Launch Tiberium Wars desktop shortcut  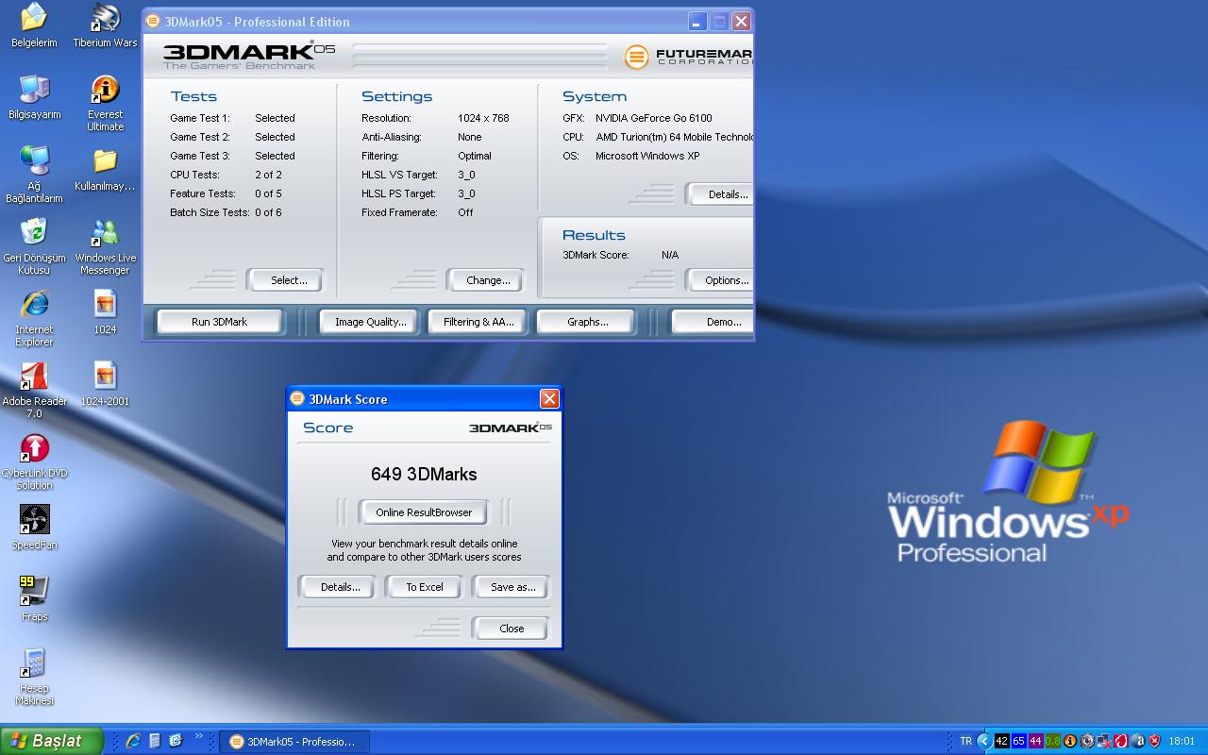click(105, 25)
